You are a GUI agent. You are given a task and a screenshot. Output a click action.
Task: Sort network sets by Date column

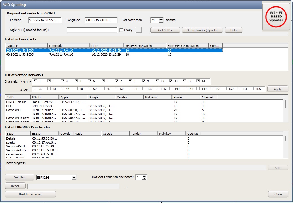106,46
